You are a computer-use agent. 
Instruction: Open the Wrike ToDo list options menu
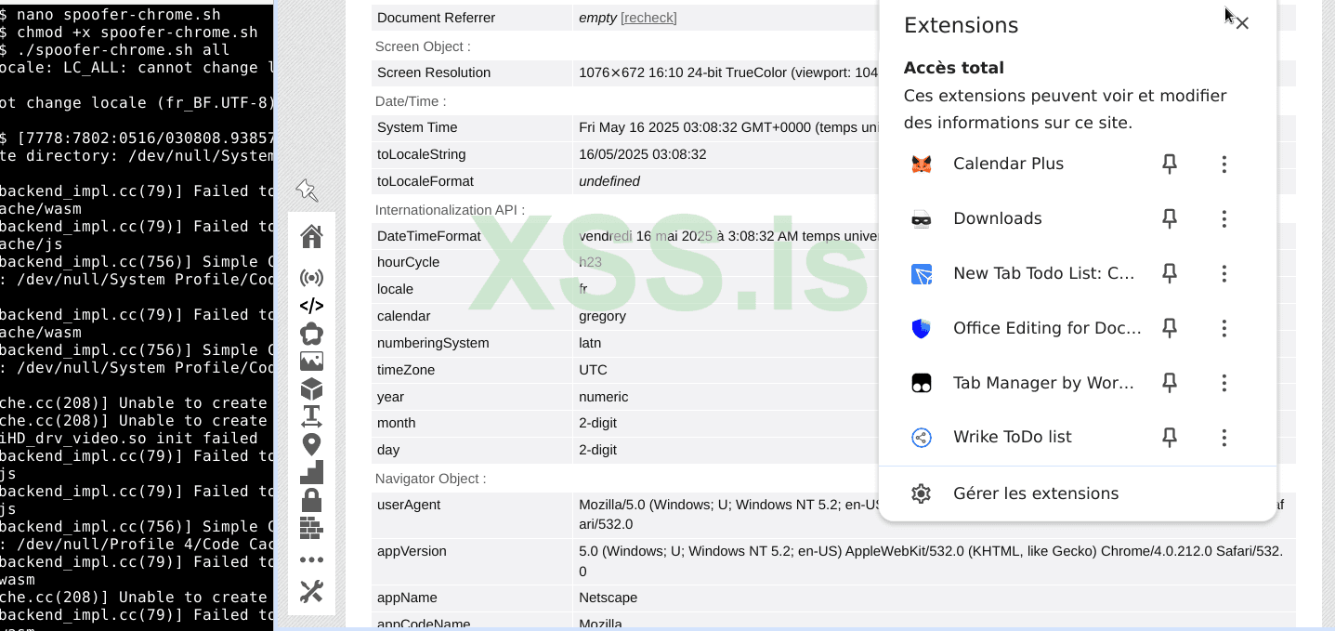pos(1224,437)
